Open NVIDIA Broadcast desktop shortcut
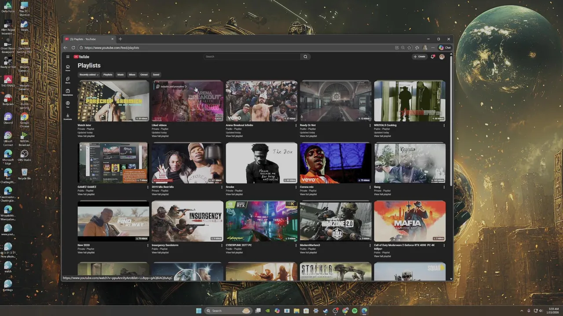This screenshot has width=563, height=316. 24,139
